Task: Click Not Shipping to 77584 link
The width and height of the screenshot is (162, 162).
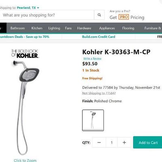Action: [x=99, y=93]
